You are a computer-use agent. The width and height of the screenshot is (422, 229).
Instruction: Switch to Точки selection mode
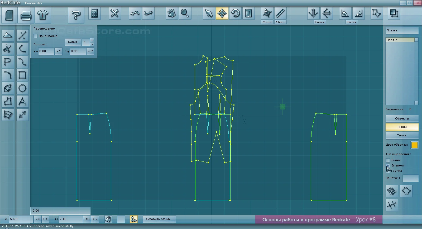(402, 135)
